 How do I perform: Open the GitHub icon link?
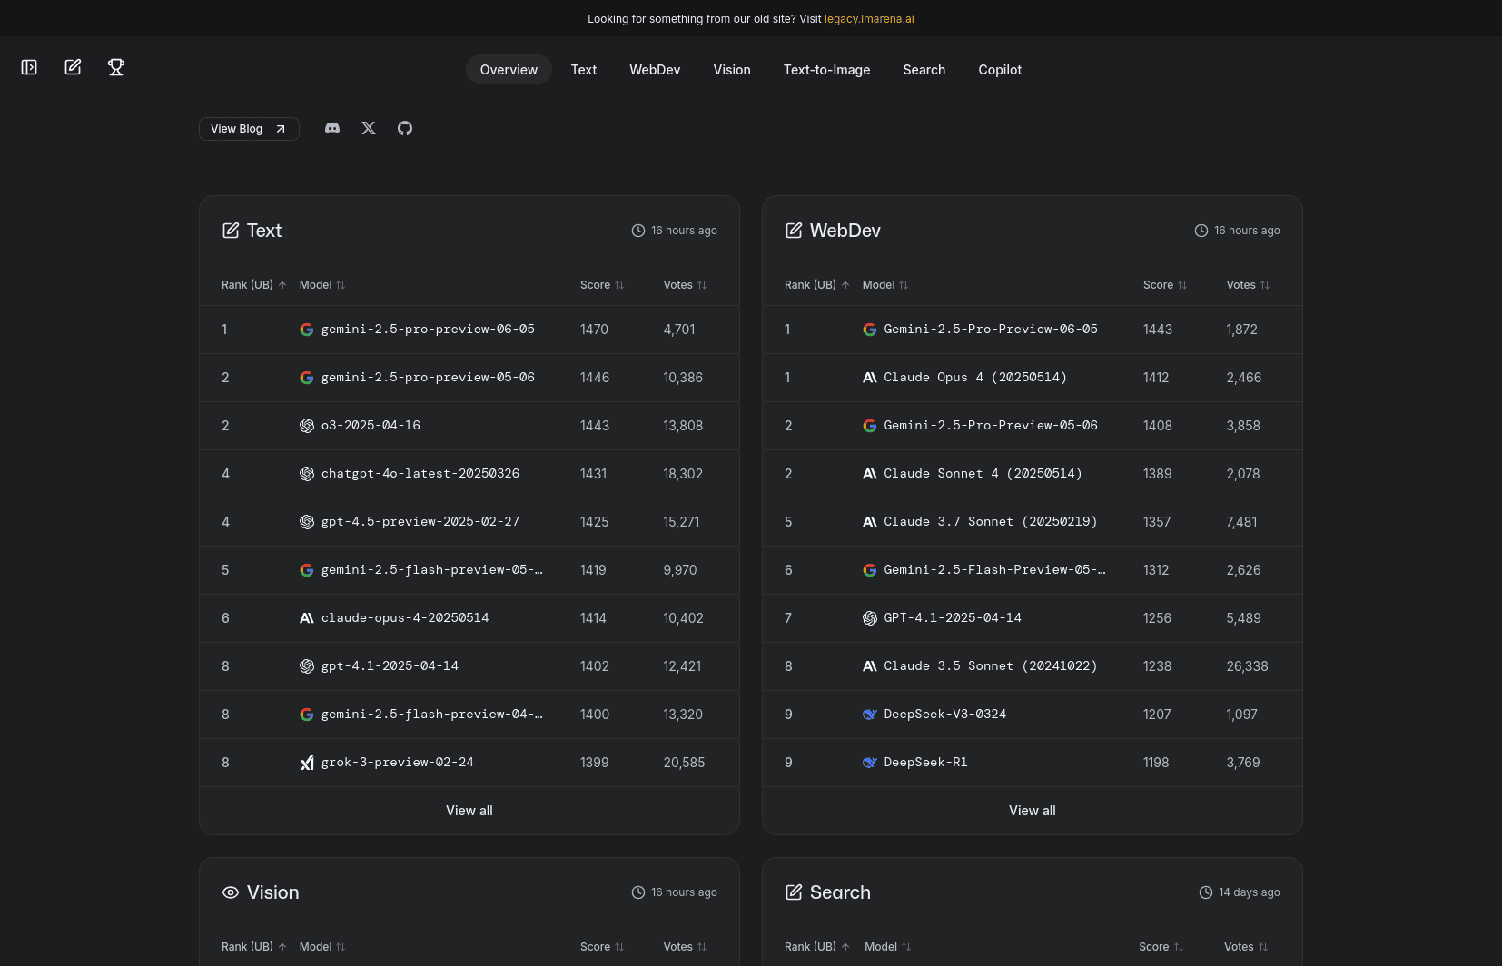click(x=405, y=128)
